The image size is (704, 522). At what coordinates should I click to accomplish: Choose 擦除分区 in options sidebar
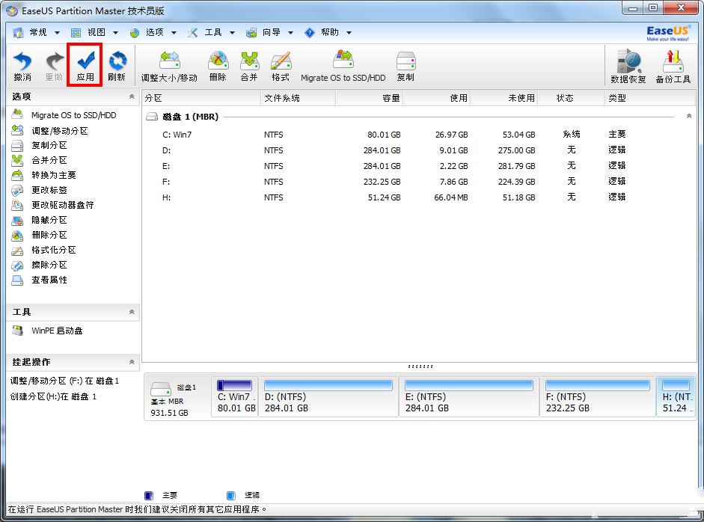40,265
